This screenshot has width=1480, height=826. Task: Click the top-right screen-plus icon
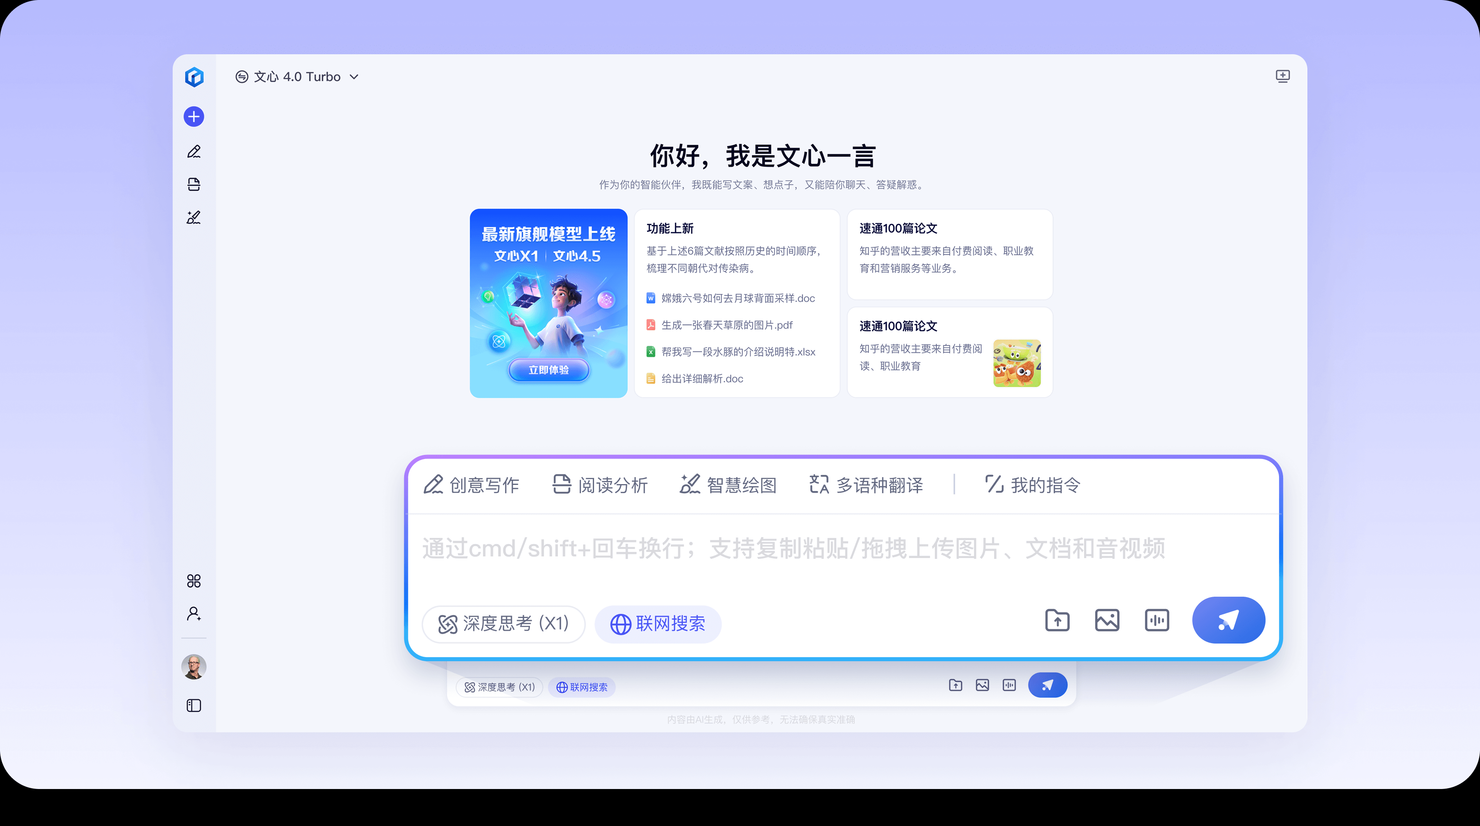pyautogui.click(x=1282, y=76)
